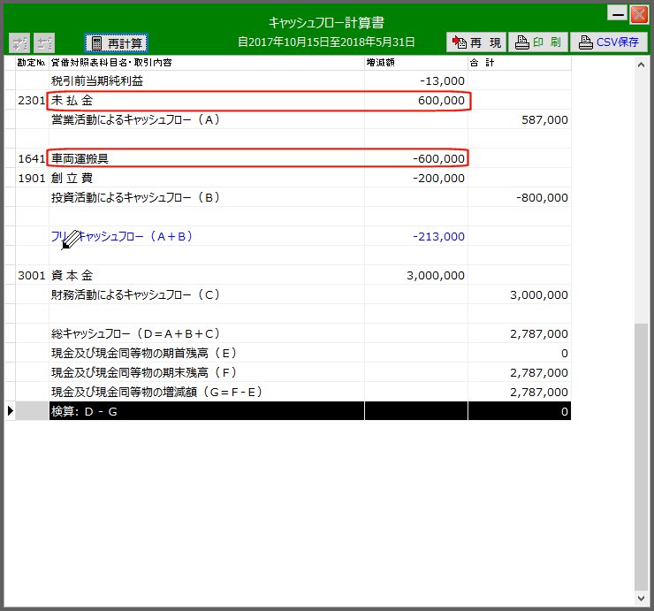
Task: Select the 未払金 row
Action: [x=207, y=100]
